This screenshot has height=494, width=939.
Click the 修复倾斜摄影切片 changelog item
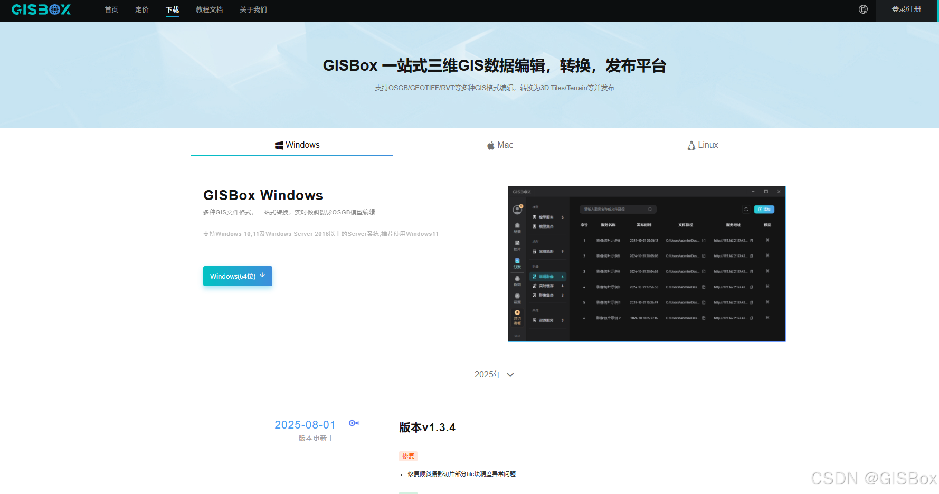461,474
